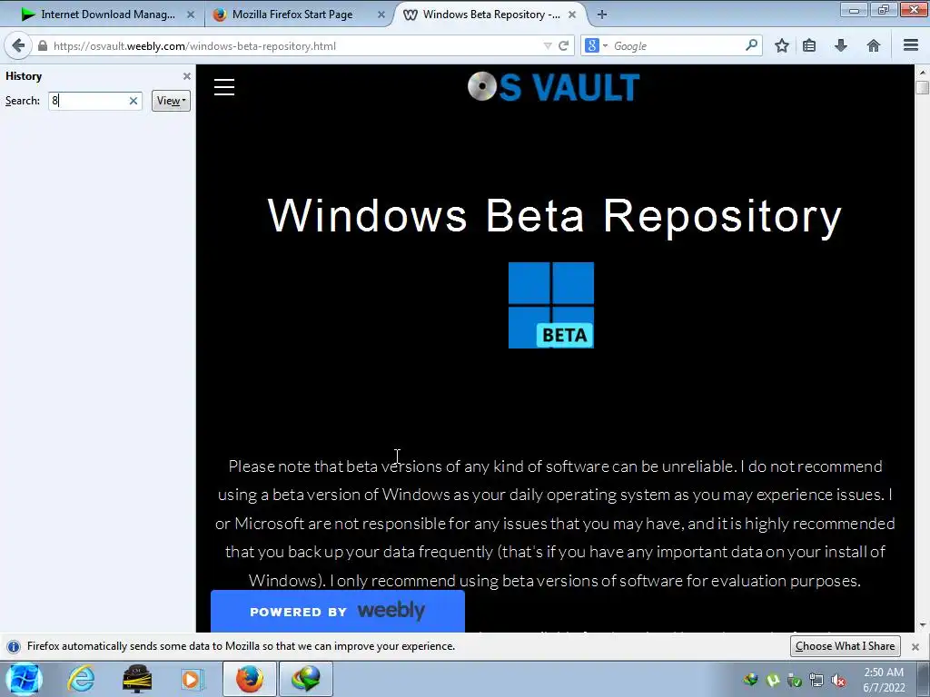This screenshot has width=930, height=697.
Task: Click the taskbar clock showing 2:50 AM
Action: pos(884,680)
